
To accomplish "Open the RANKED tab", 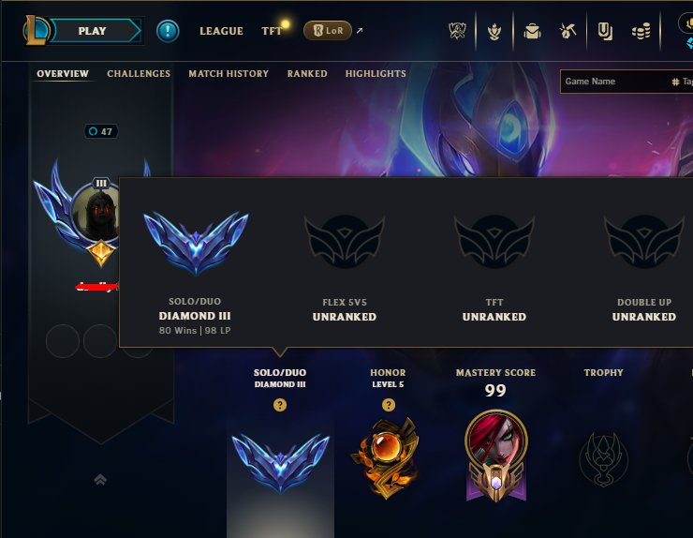I will [x=307, y=74].
